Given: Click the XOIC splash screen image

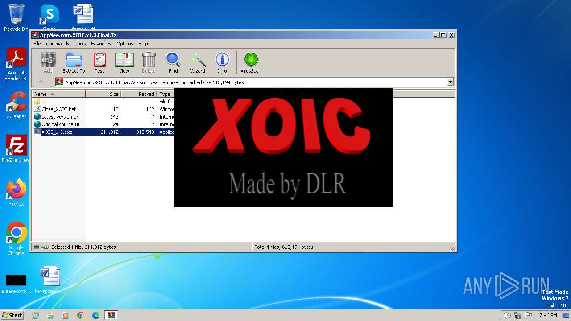Looking at the screenshot, I should [283, 148].
